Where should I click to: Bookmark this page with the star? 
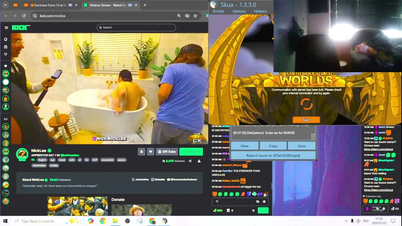[x=195, y=16]
